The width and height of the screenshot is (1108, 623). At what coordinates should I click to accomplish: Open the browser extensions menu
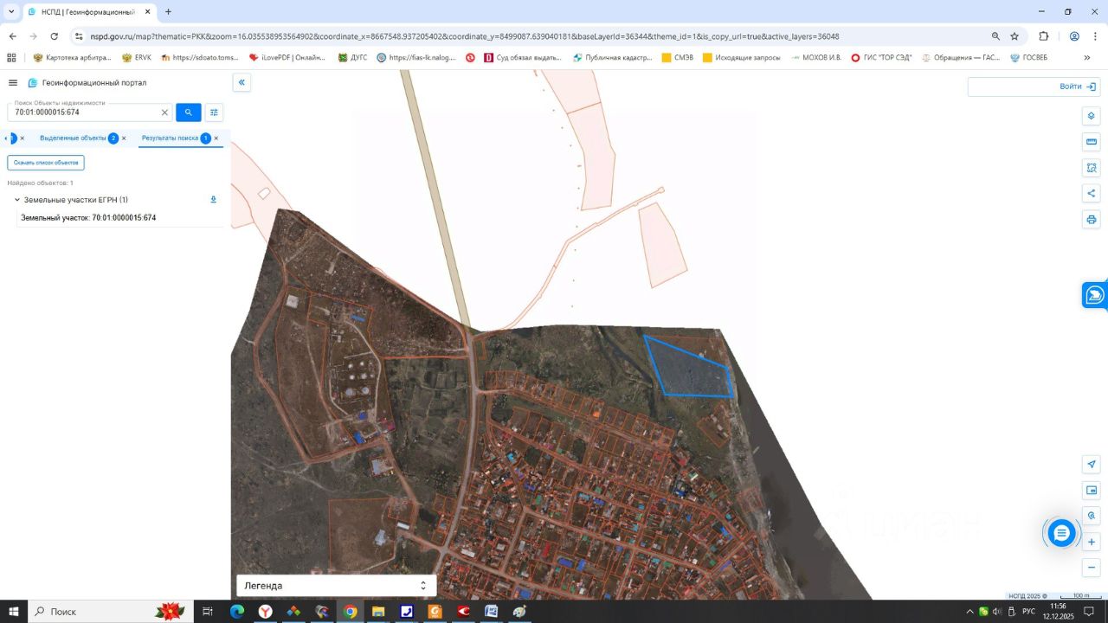(1043, 36)
